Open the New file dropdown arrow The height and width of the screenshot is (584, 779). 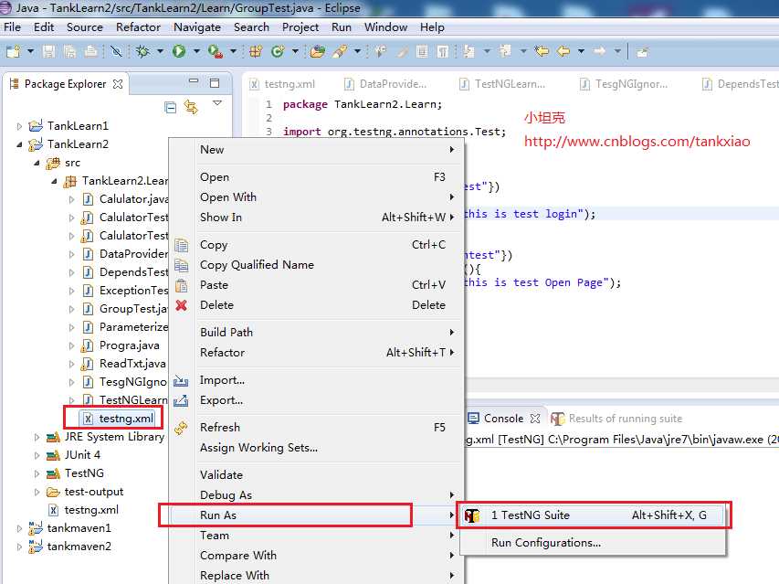[30, 51]
